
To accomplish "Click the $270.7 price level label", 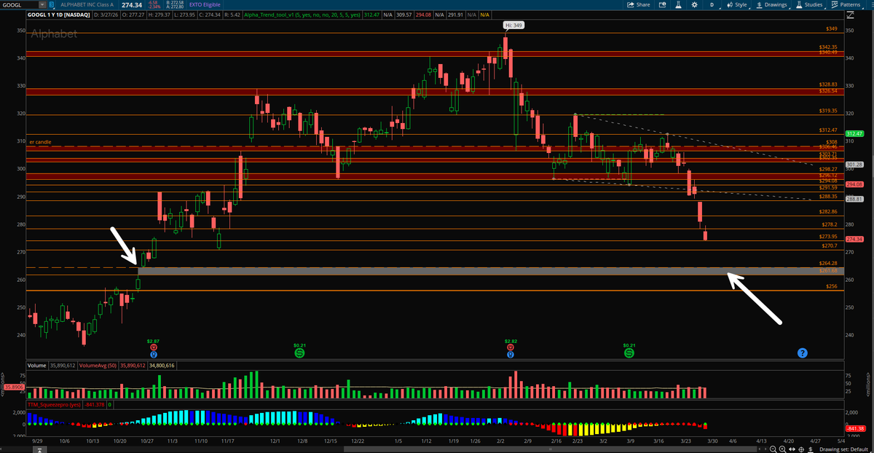I will [830, 246].
